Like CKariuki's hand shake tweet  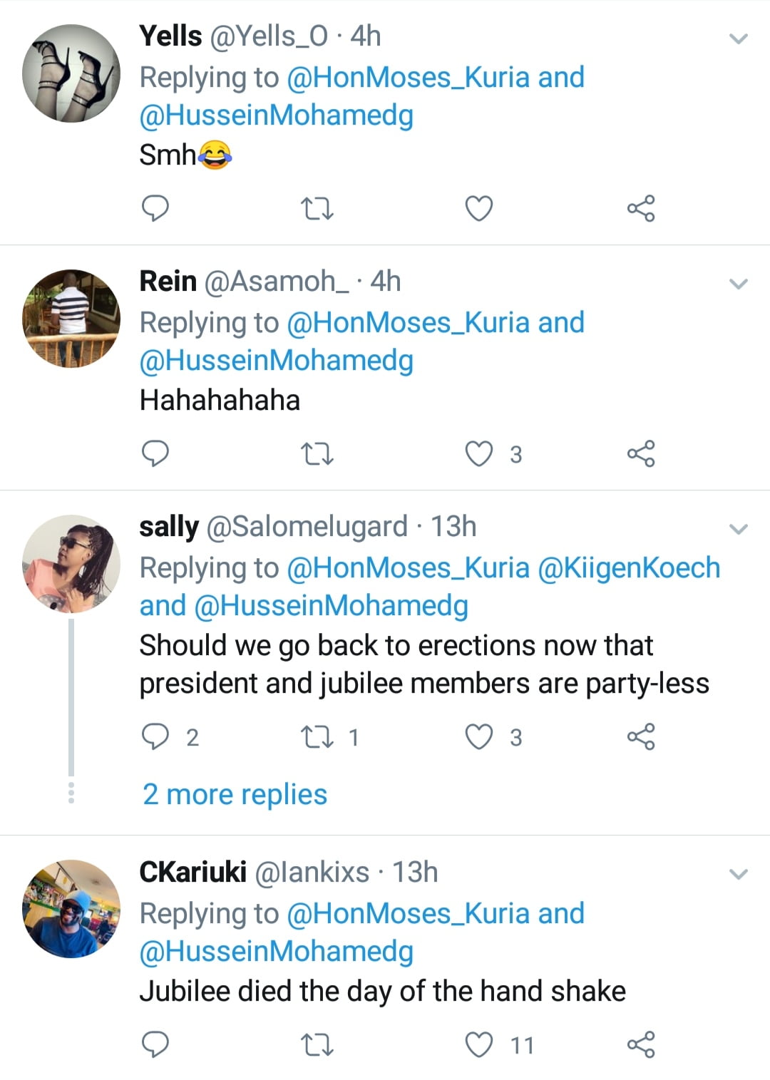[x=479, y=1045]
